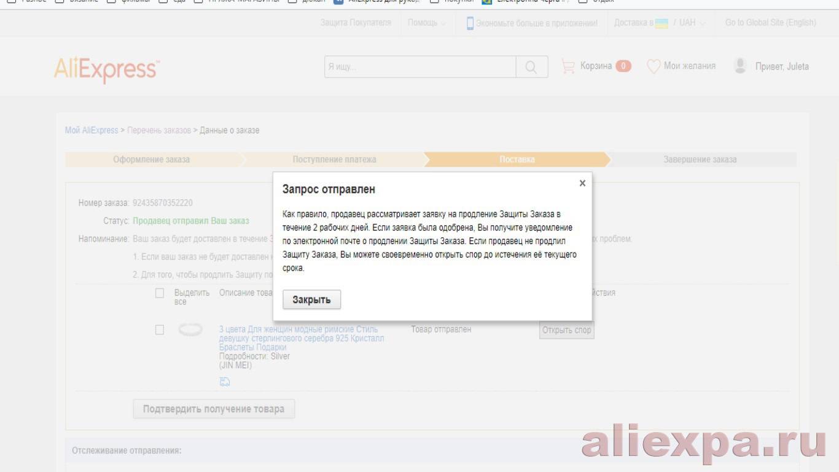
Task: Open 'Go to Global Site (English)'
Action: click(x=770, y=23)
